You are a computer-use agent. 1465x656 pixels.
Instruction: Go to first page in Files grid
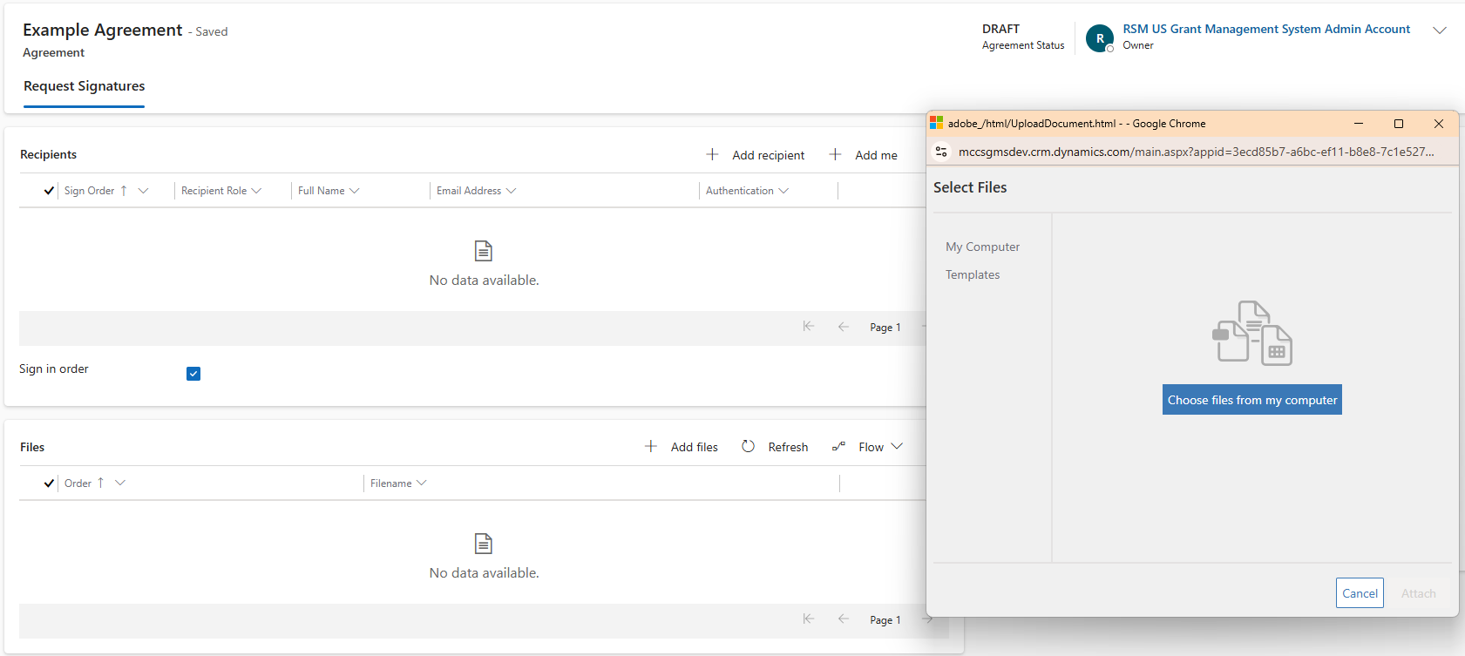pos(809,619)
